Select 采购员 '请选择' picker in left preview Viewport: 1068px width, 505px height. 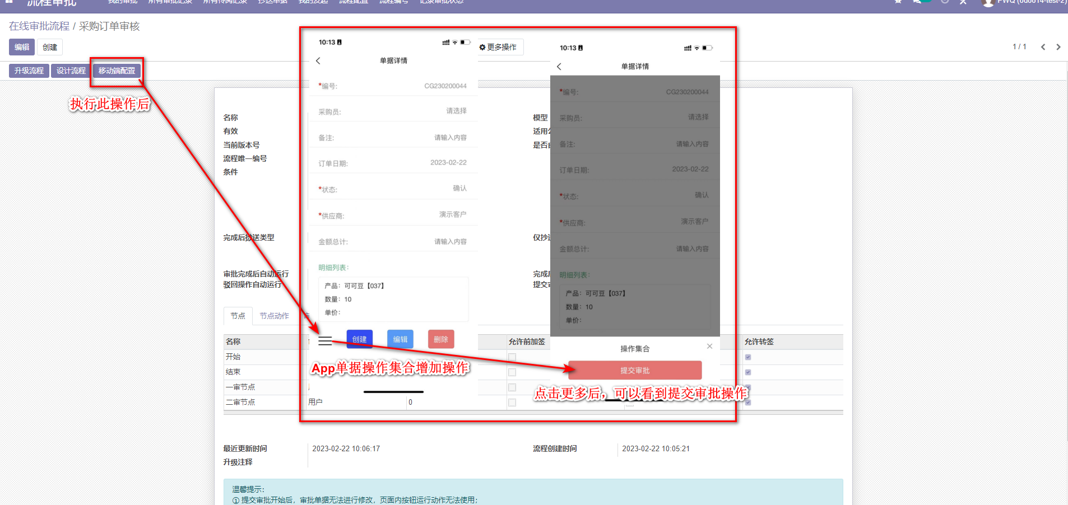[x=456, y=111]
